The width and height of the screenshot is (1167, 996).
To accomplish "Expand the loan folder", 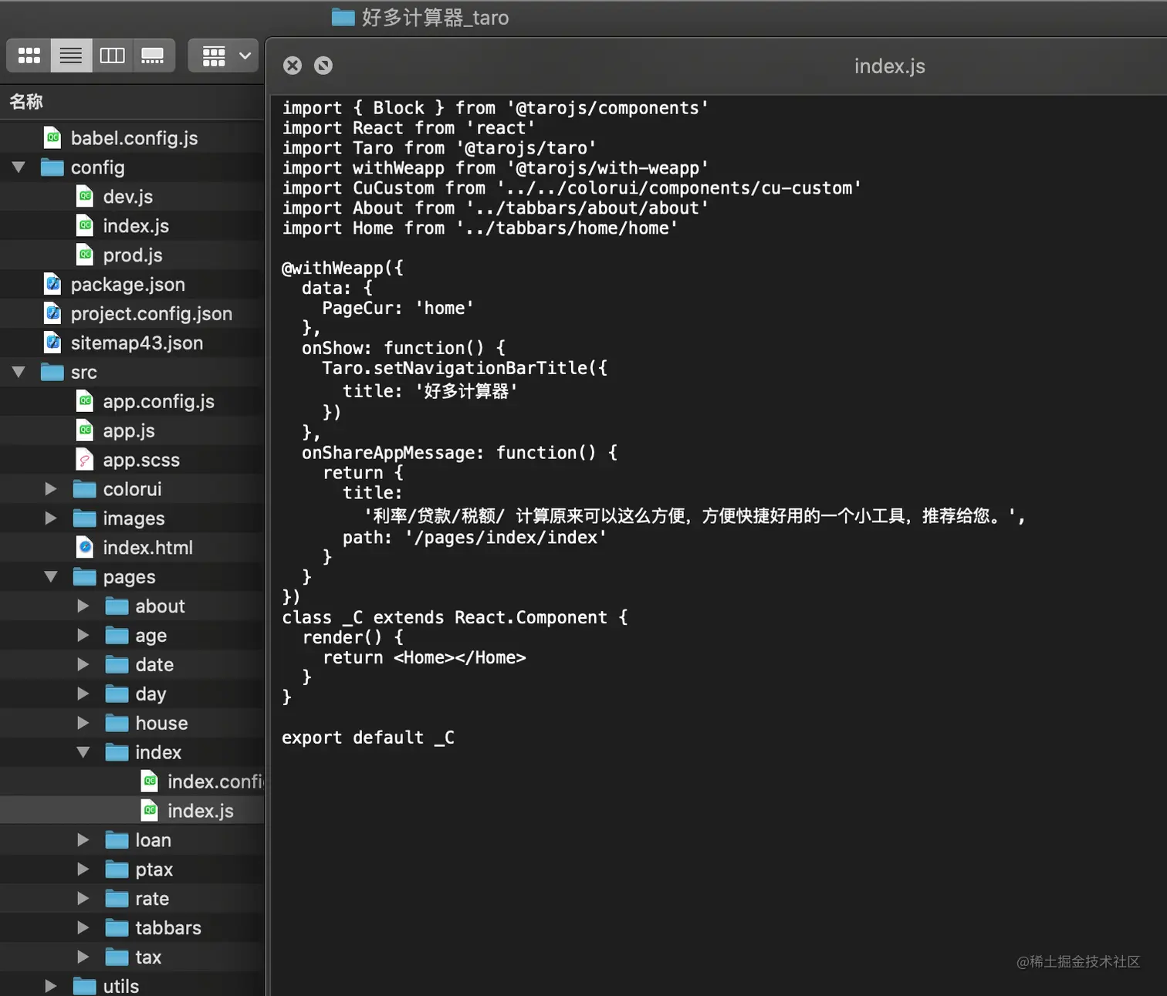I will [x=83, y=840].
